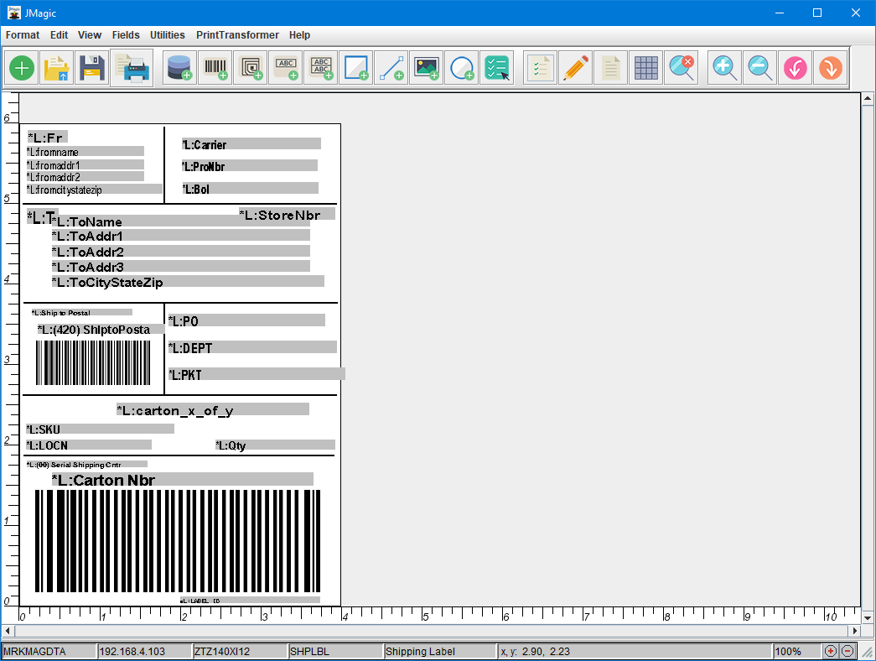Open the Fields menu
This screenshot has width=876, height=661.
(x=126, y=34)
